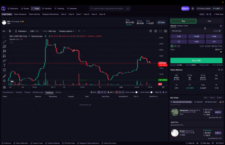Open the Fibonacci retracement tool
The width and height of the screenshot is (225, 145).
(x=4, y=47)
